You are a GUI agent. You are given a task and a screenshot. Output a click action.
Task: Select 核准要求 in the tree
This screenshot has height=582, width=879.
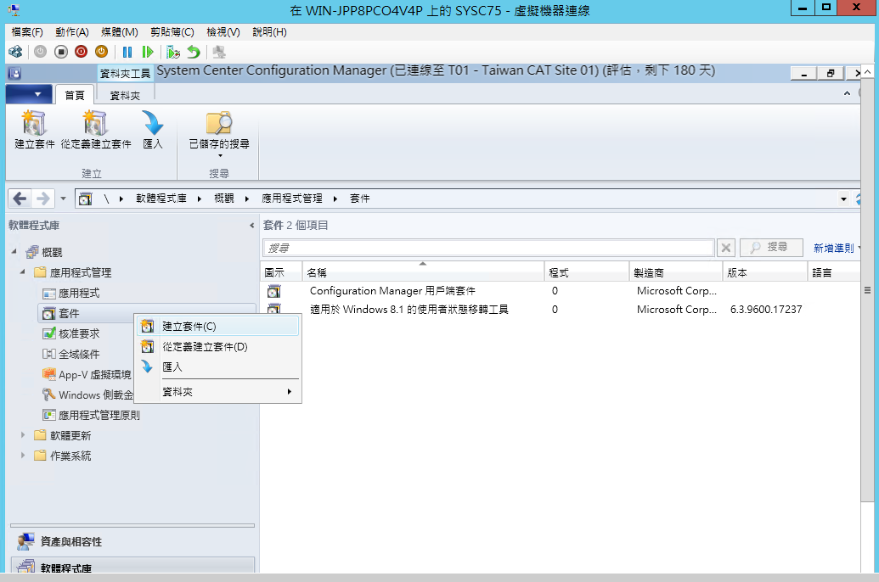(x=71, y=334)
